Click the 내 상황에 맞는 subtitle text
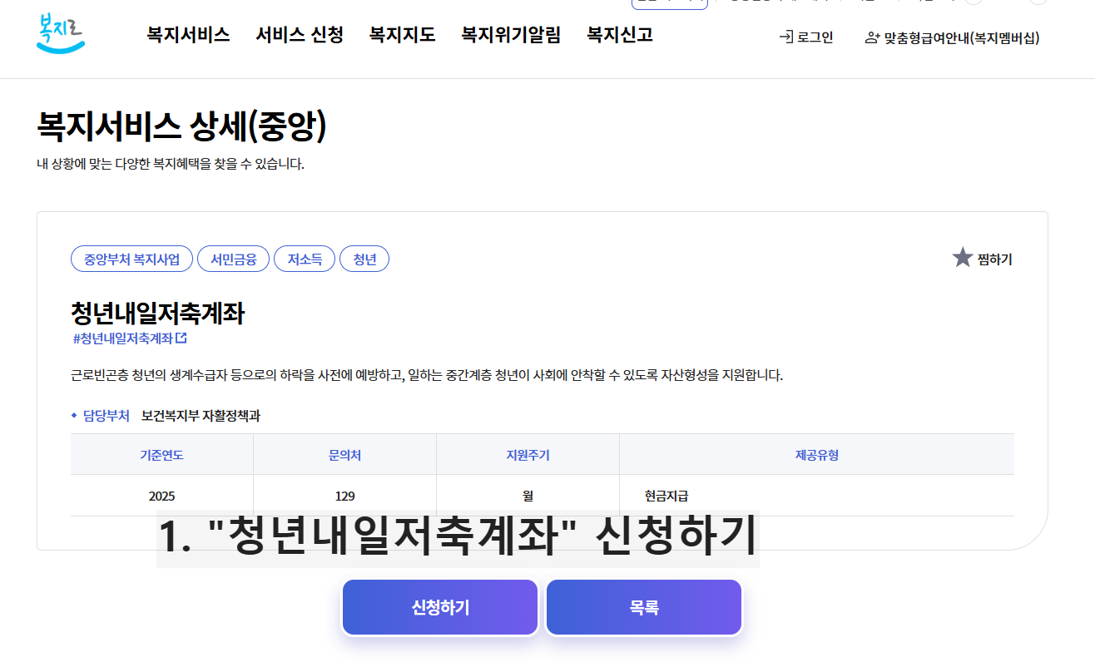Screen dimensions: 1095x667 [171, 164]
